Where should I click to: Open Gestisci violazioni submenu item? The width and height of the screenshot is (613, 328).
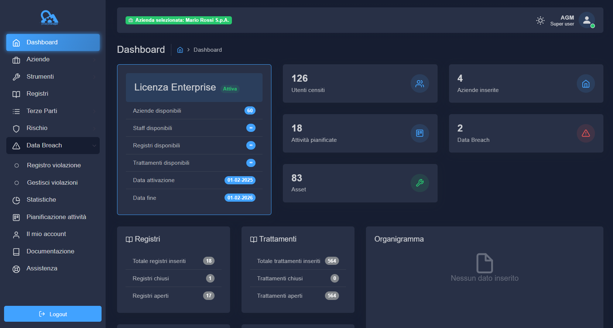(x=52, y=183)
